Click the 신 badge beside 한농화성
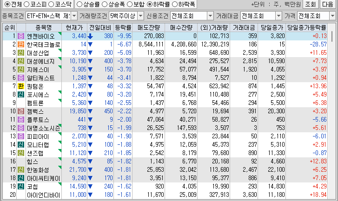The image size is (338, 201). click(21, 169)
